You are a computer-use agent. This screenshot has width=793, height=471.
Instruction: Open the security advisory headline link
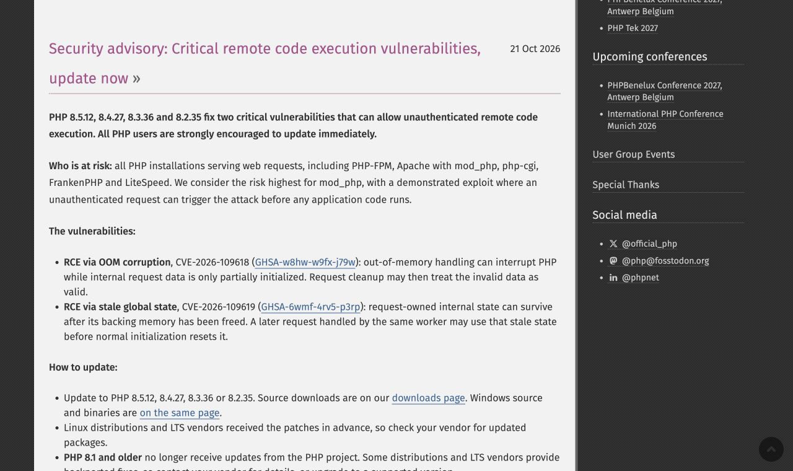pos(265,63)
